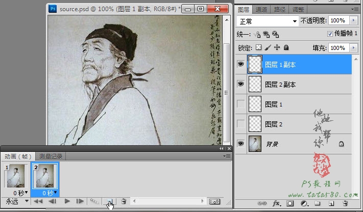Duplicate the selected animation frame
Image resolution: width=363 pixels, height=212 pixels.
(x=109, y=201)
